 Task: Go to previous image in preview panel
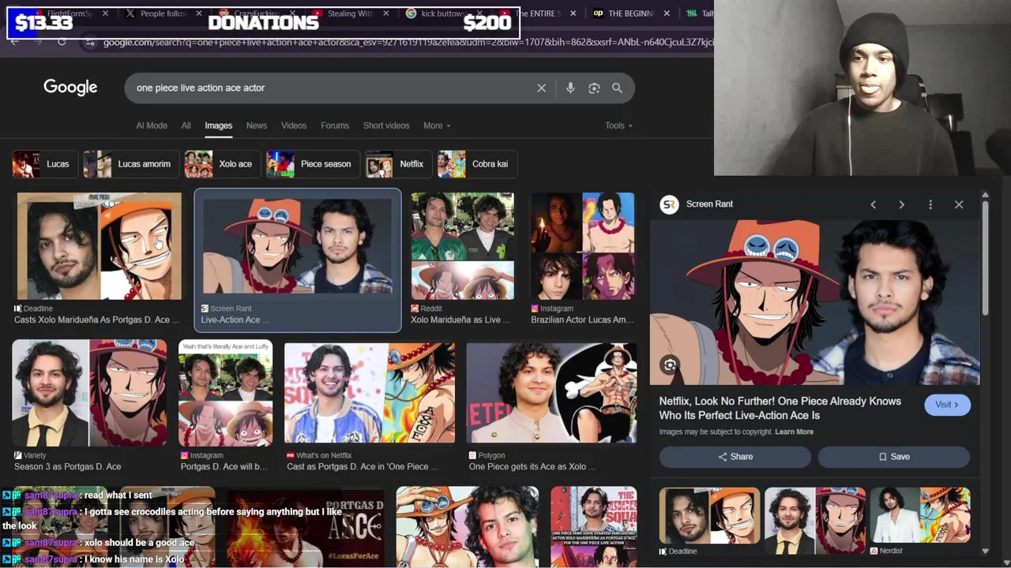[x=873, y=204]
